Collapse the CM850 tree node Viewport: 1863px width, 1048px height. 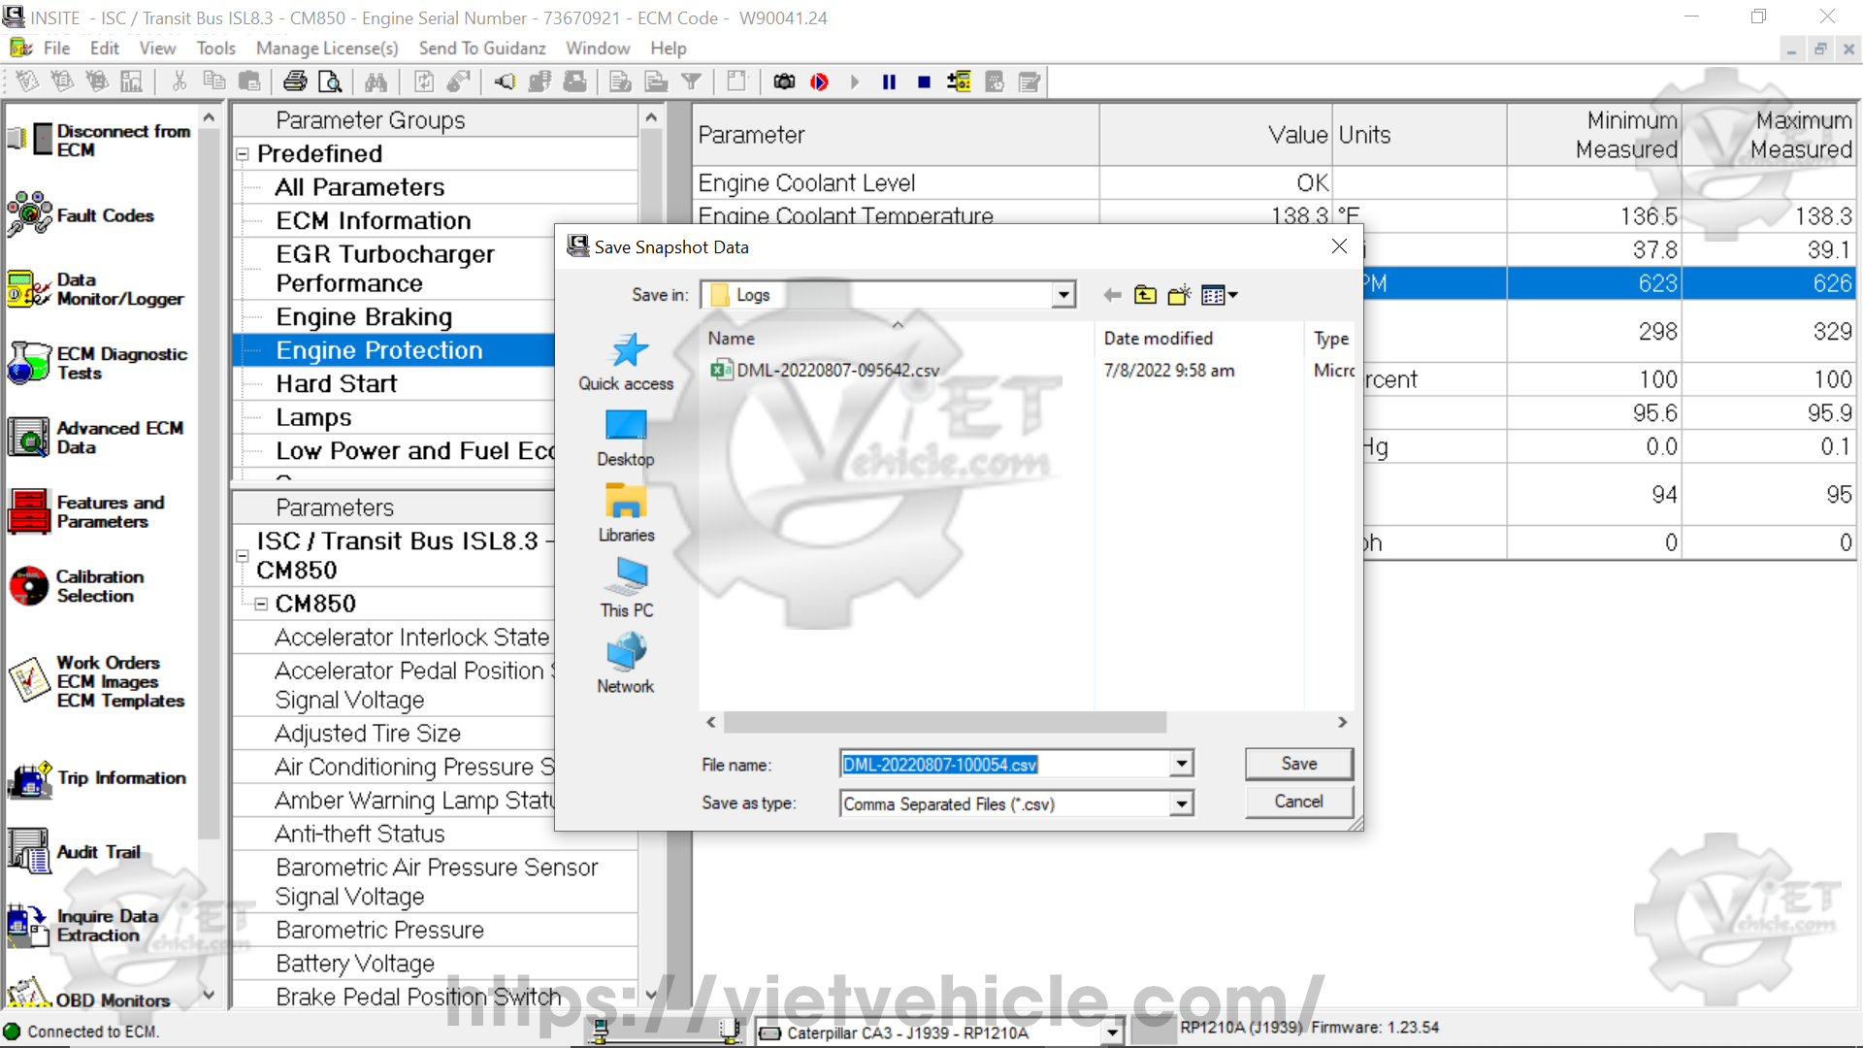tap(261, 604)
